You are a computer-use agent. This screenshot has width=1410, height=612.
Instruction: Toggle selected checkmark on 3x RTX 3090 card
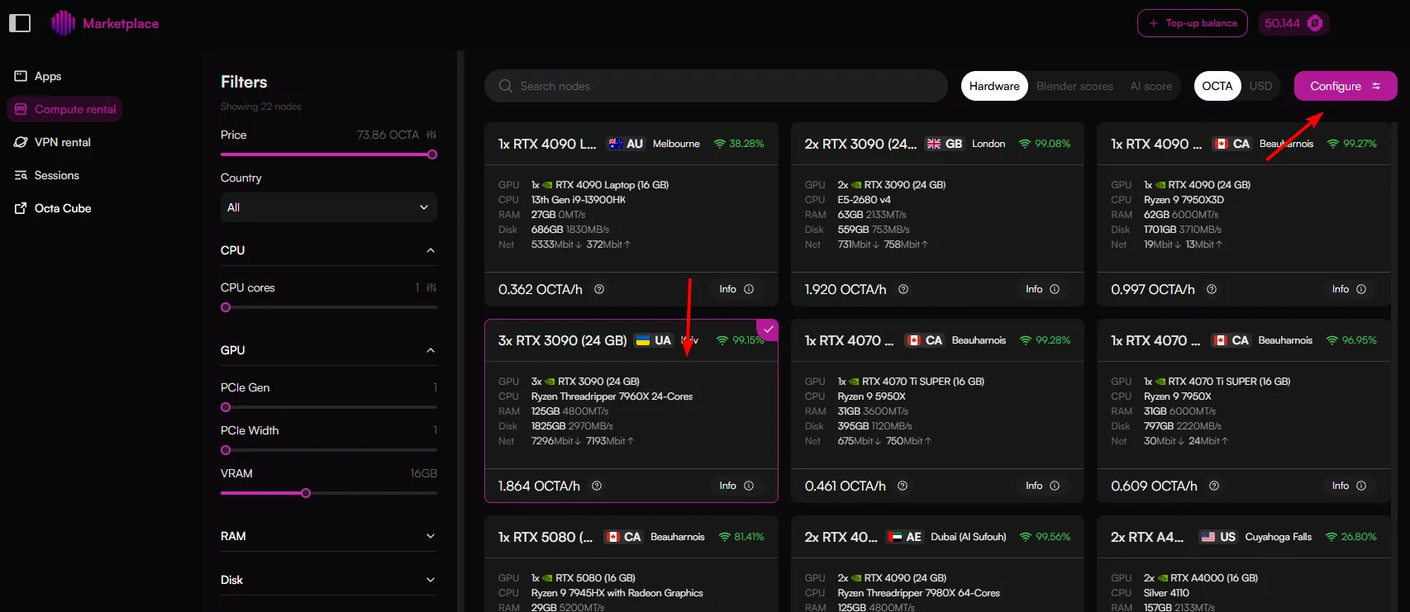pos(768,330)
